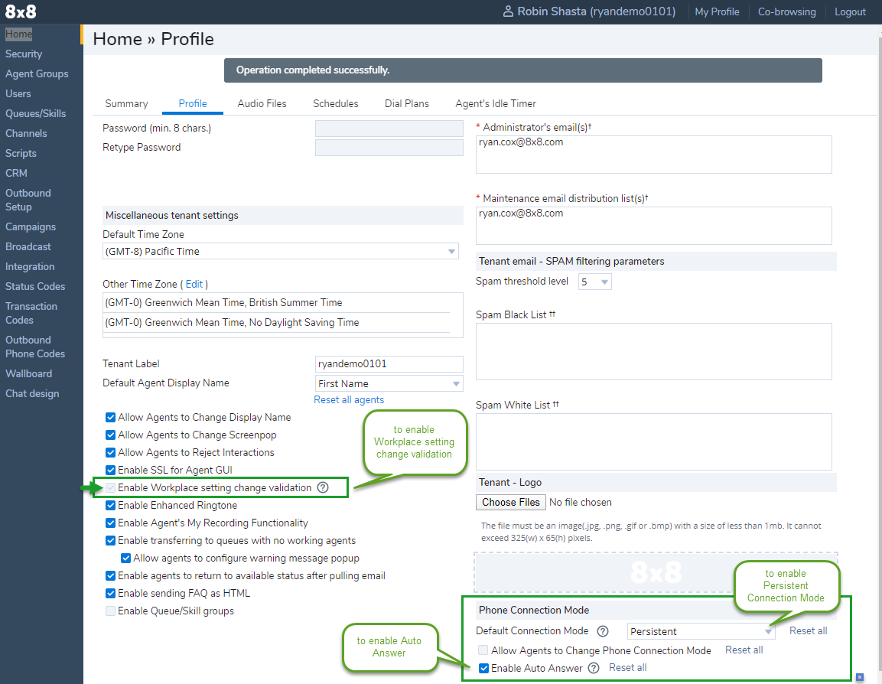This screenshot has height=684, width=882.
Task: Open help icon next to Default Connection Mode
Action: 603,631
